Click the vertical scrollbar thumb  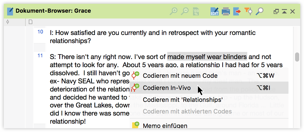297,57
